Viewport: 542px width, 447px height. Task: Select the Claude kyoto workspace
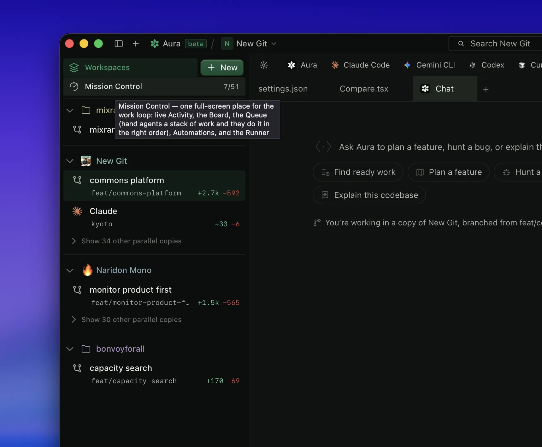click(155, 217)
